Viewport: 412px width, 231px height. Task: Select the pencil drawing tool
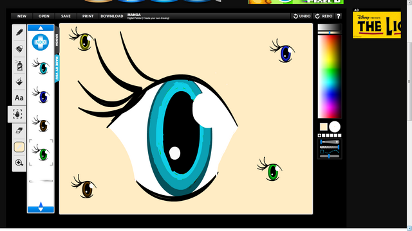[19, 33]
